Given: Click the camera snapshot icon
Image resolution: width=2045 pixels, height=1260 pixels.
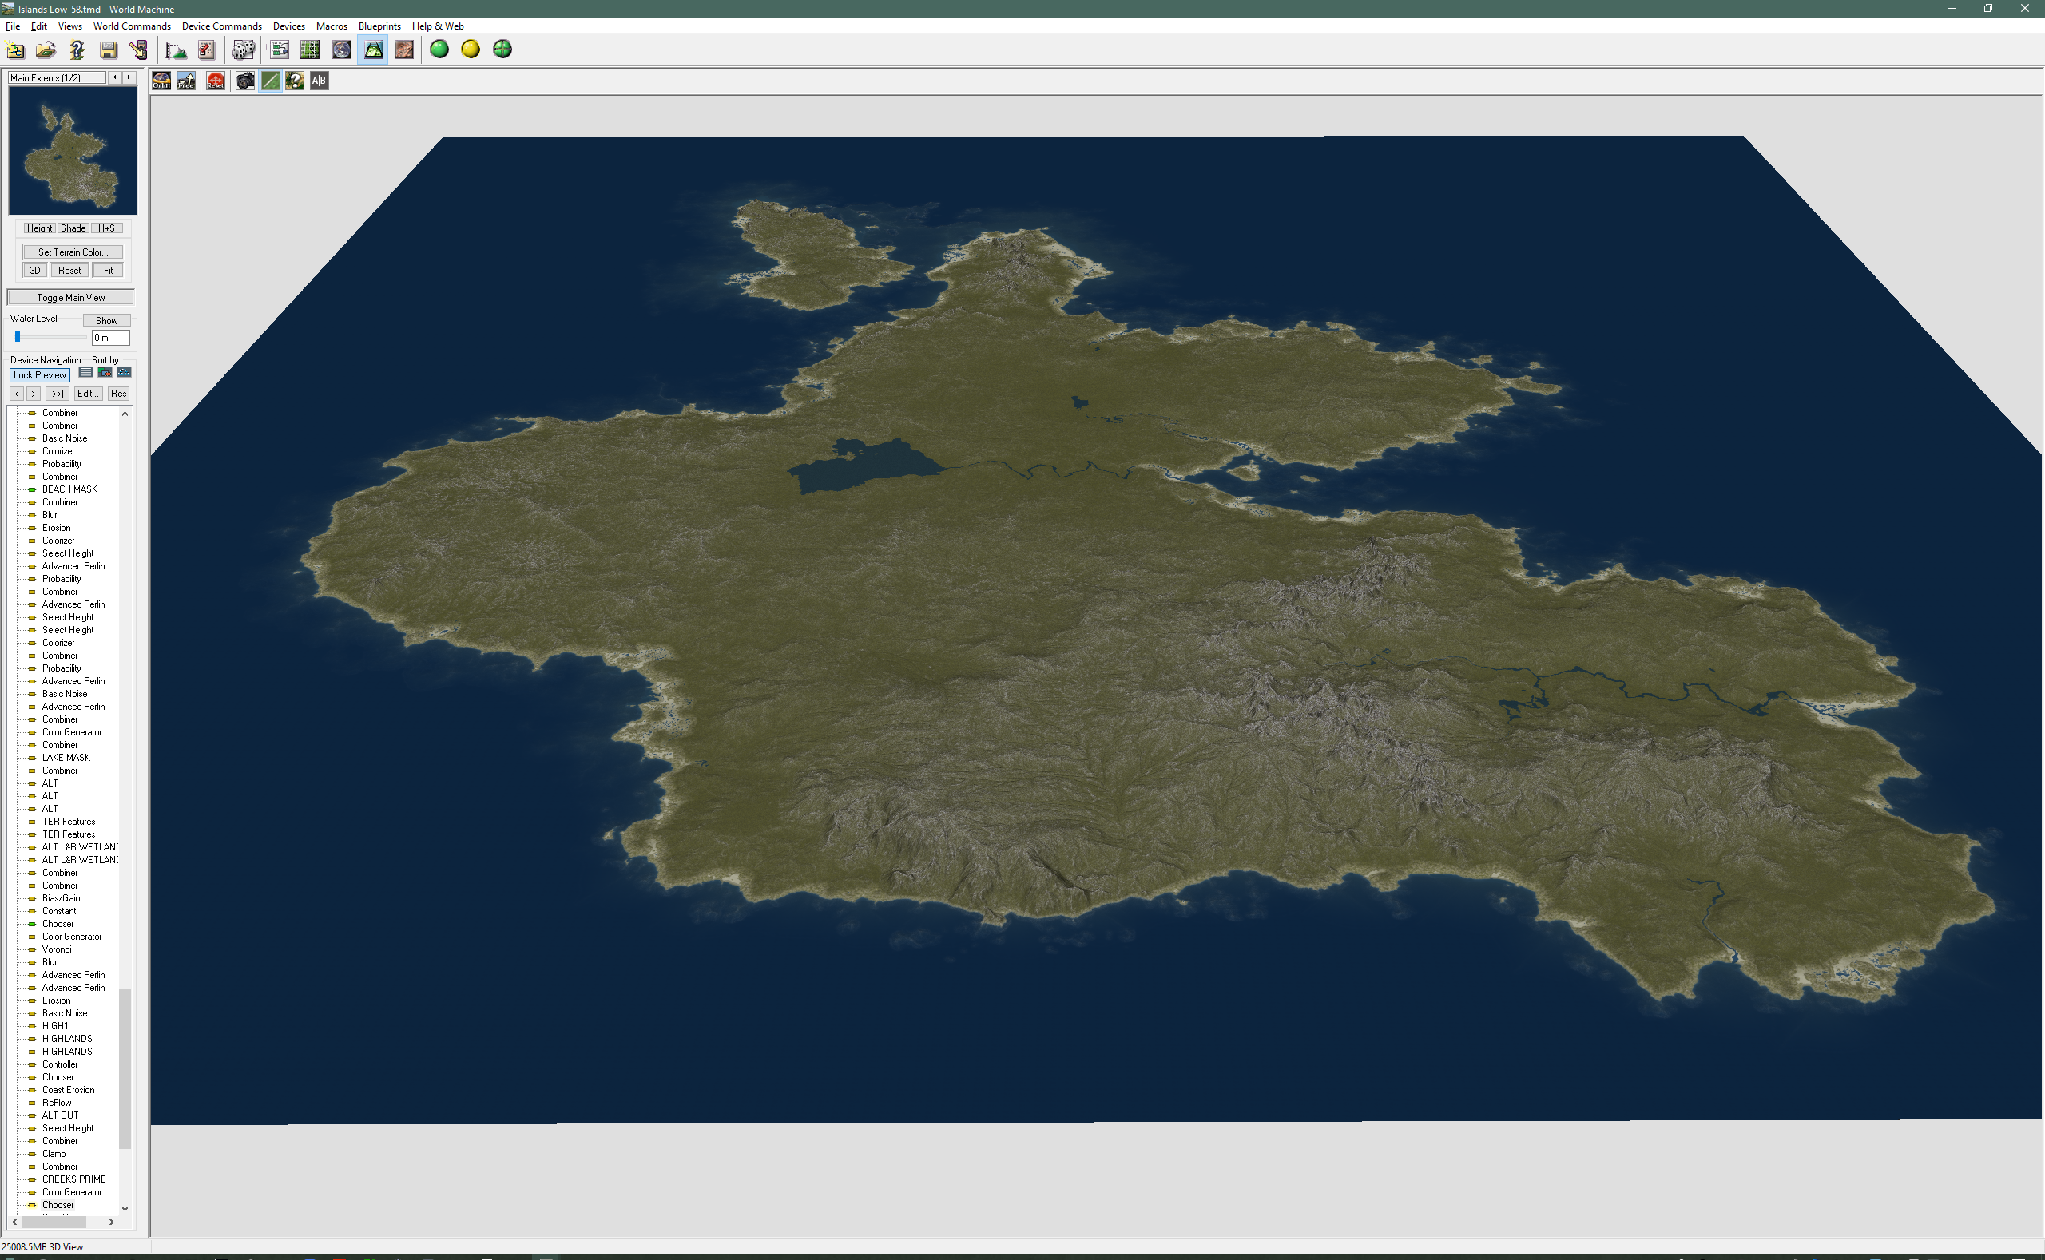Looking at the screenshot, I should [245, 81].
